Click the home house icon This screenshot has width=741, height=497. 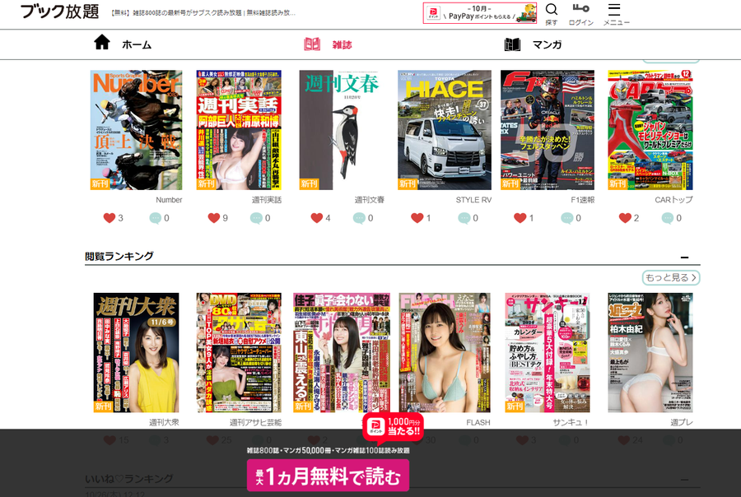[101, 42]
